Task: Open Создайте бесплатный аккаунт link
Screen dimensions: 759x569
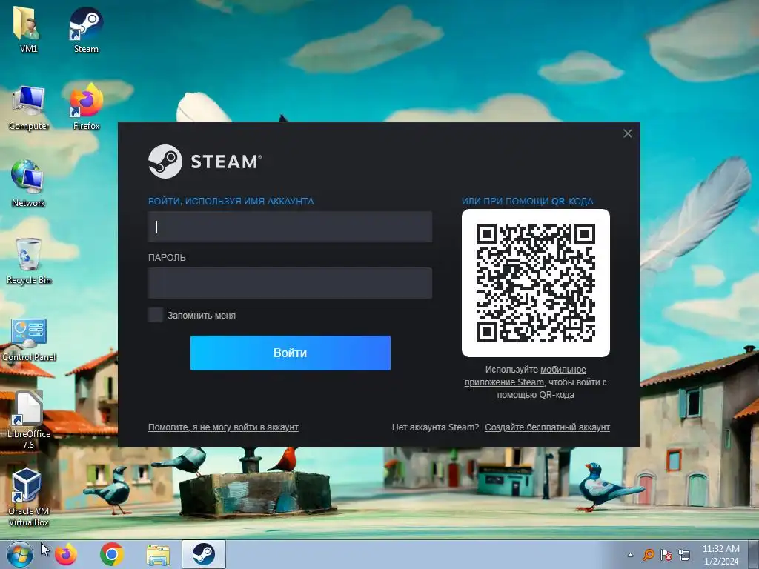Action: (548, 427)
